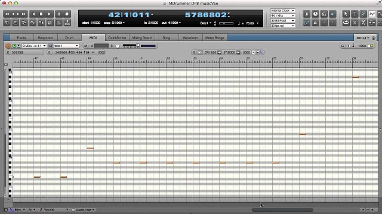Click the fast forward transport button

tap(24, 14)
